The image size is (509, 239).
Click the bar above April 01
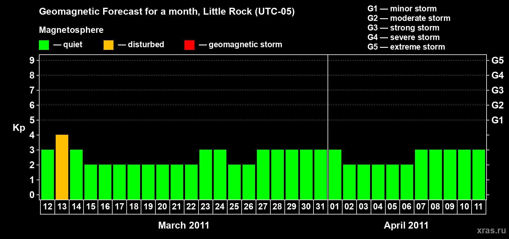(335, 174)
